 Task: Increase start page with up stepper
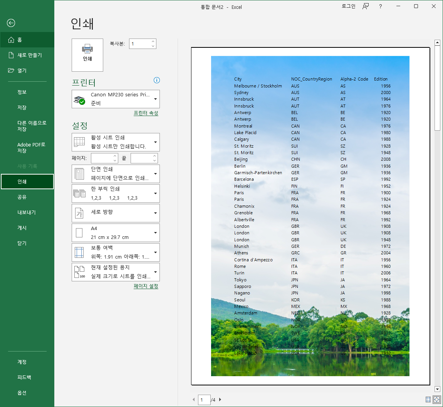pyautogui.click(x=115, y=156)
